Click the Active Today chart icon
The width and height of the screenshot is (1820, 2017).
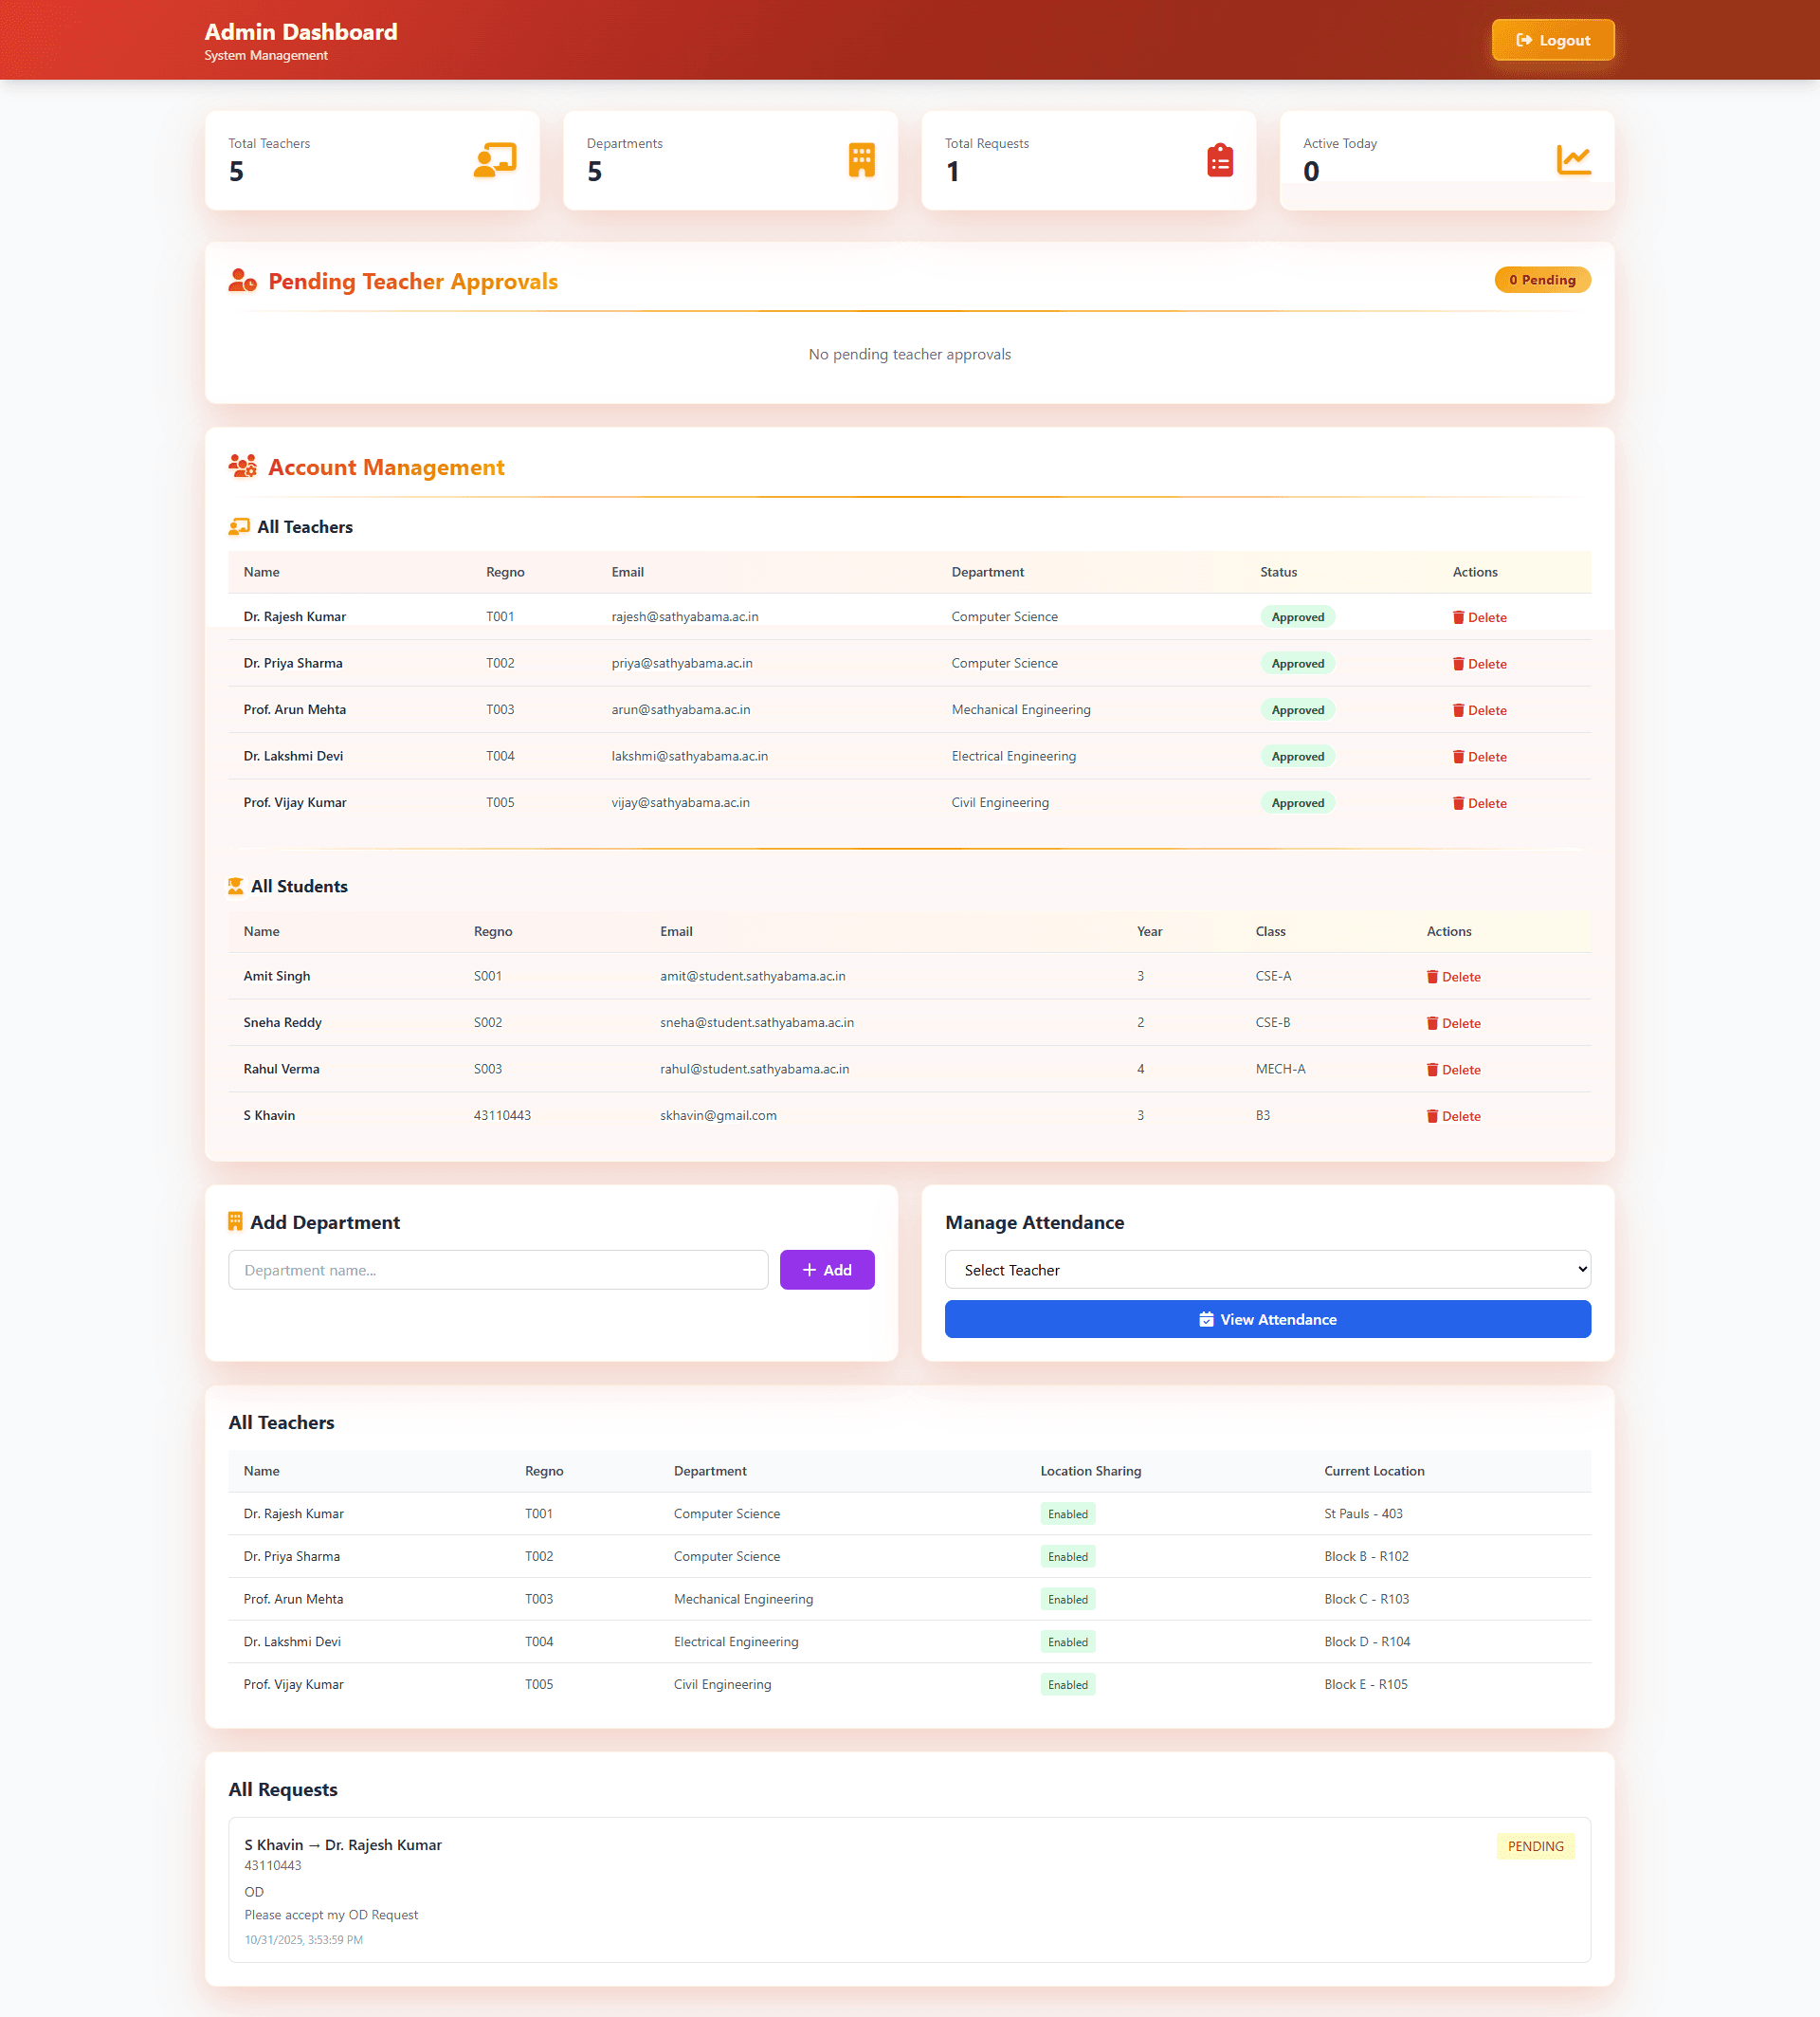coord(1572,159)
